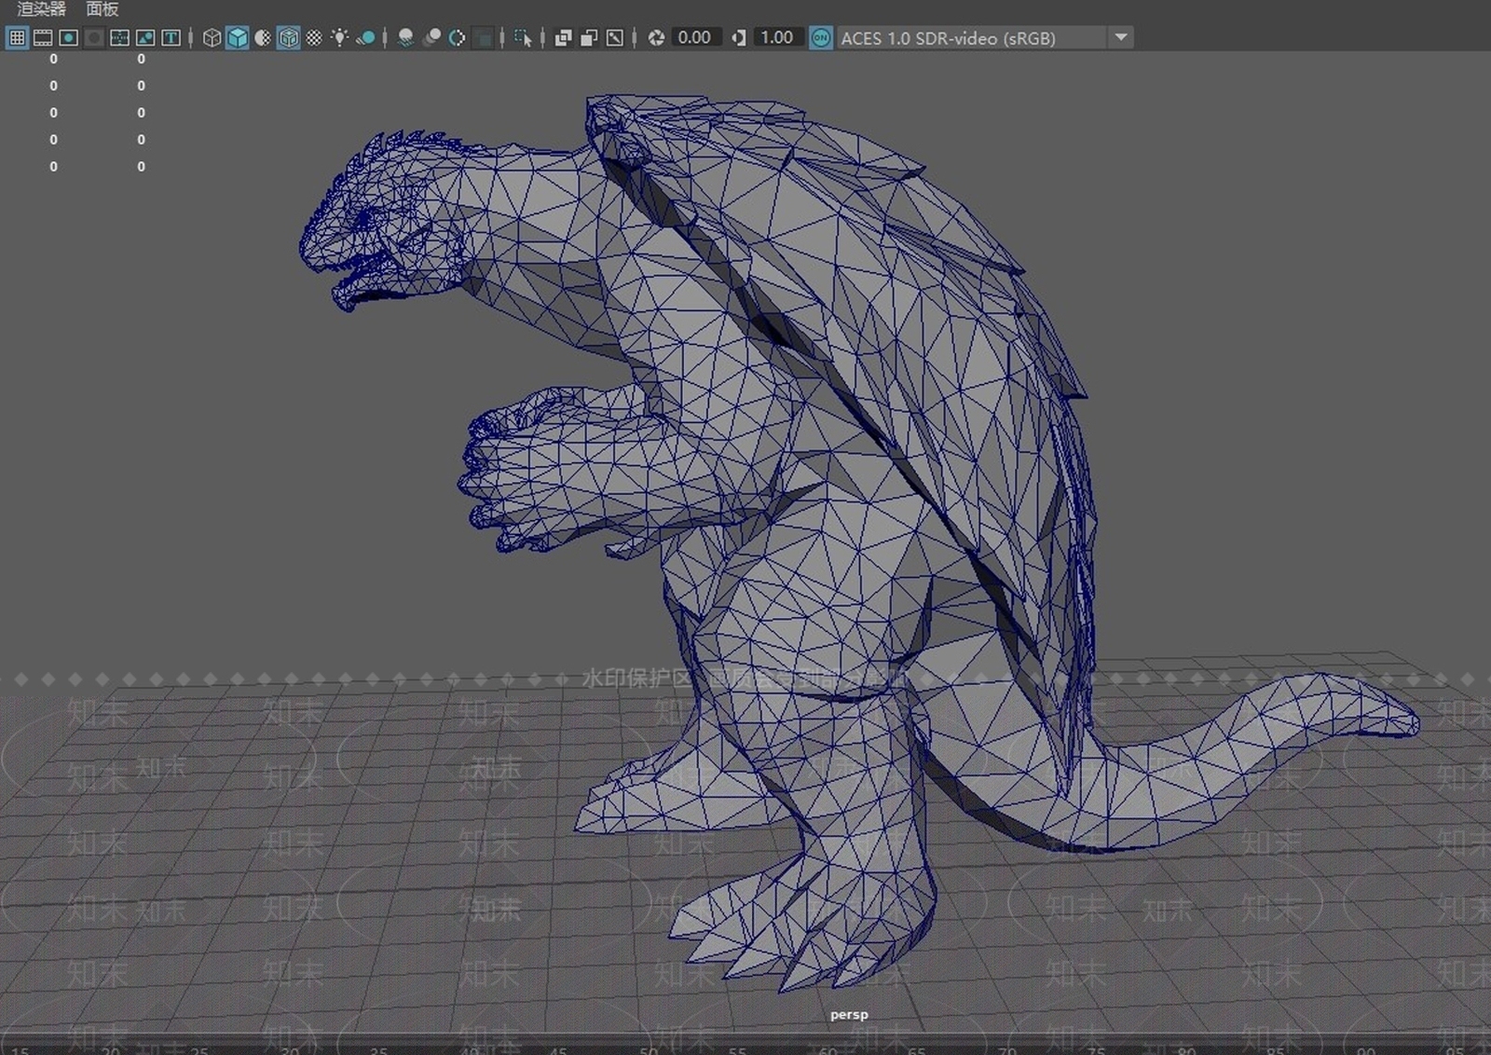This screenshot has width=1491, height=1055.
Task: Toggle the safe title T icon
Action: coord(171,38)
